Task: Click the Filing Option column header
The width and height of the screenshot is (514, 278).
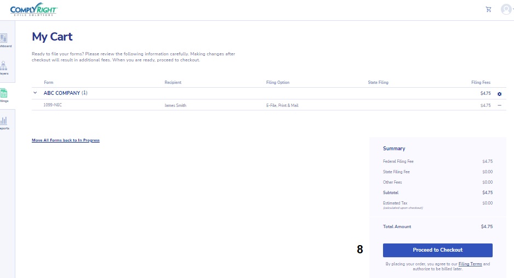Action: (x=278, y=82)
